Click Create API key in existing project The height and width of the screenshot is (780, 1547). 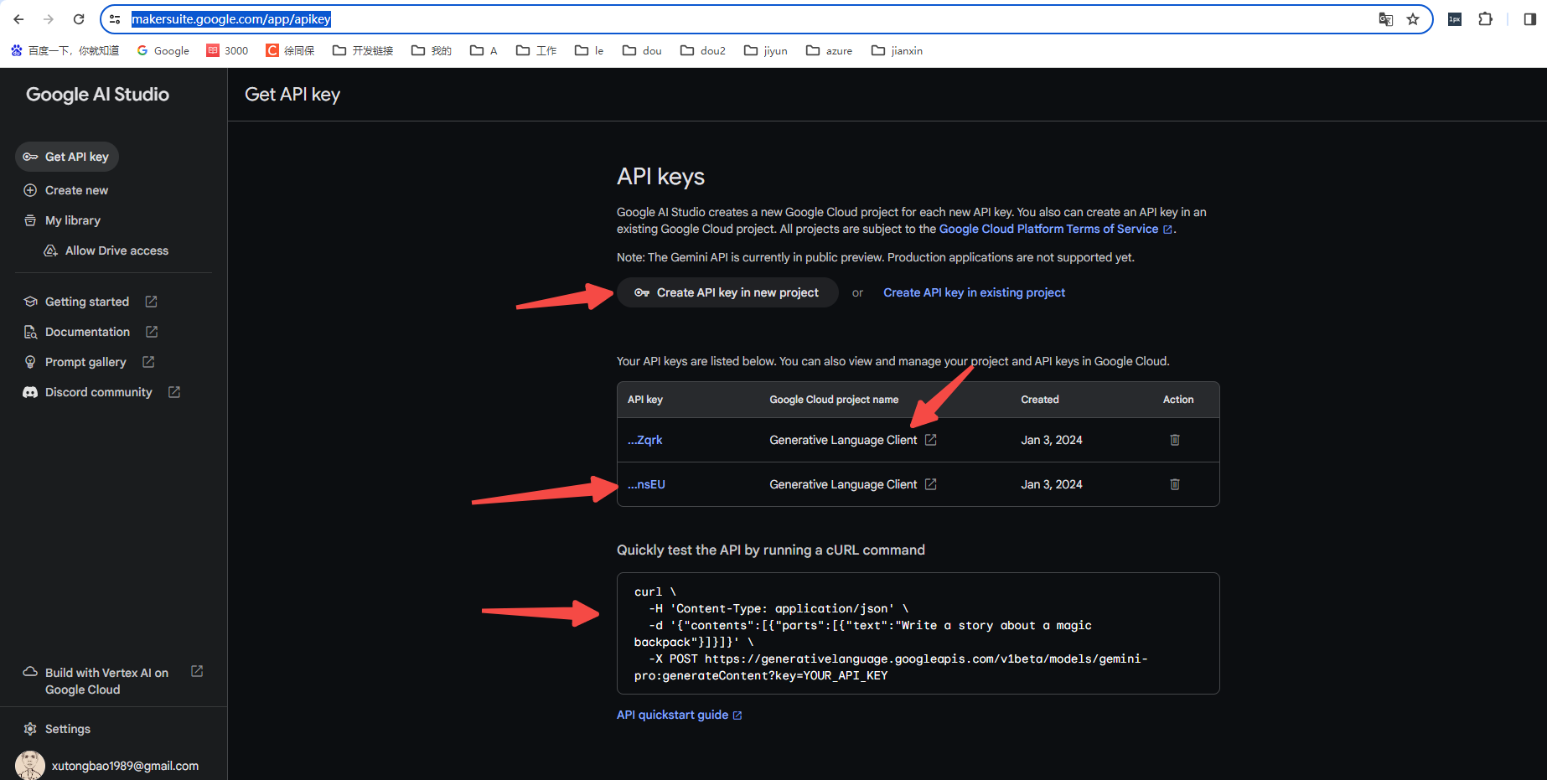[974, 292]
